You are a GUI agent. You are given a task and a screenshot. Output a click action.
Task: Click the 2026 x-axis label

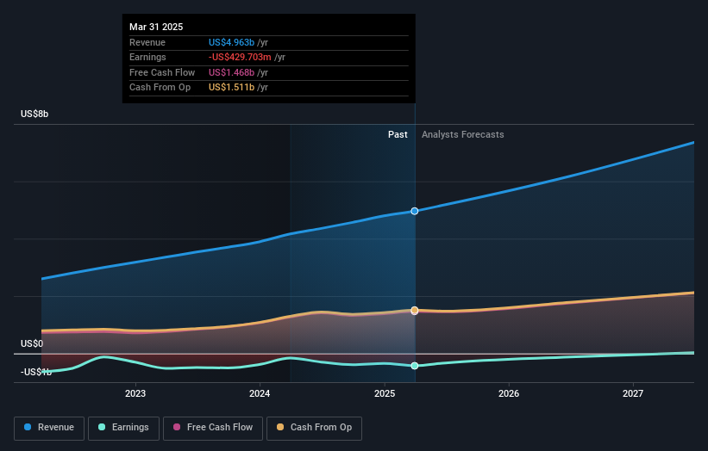[x=509, y=393]
